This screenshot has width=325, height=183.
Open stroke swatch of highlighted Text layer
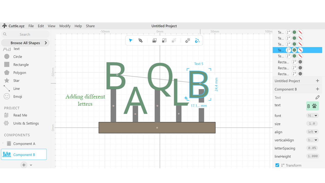pyautogui.click(x=300, y=50)
